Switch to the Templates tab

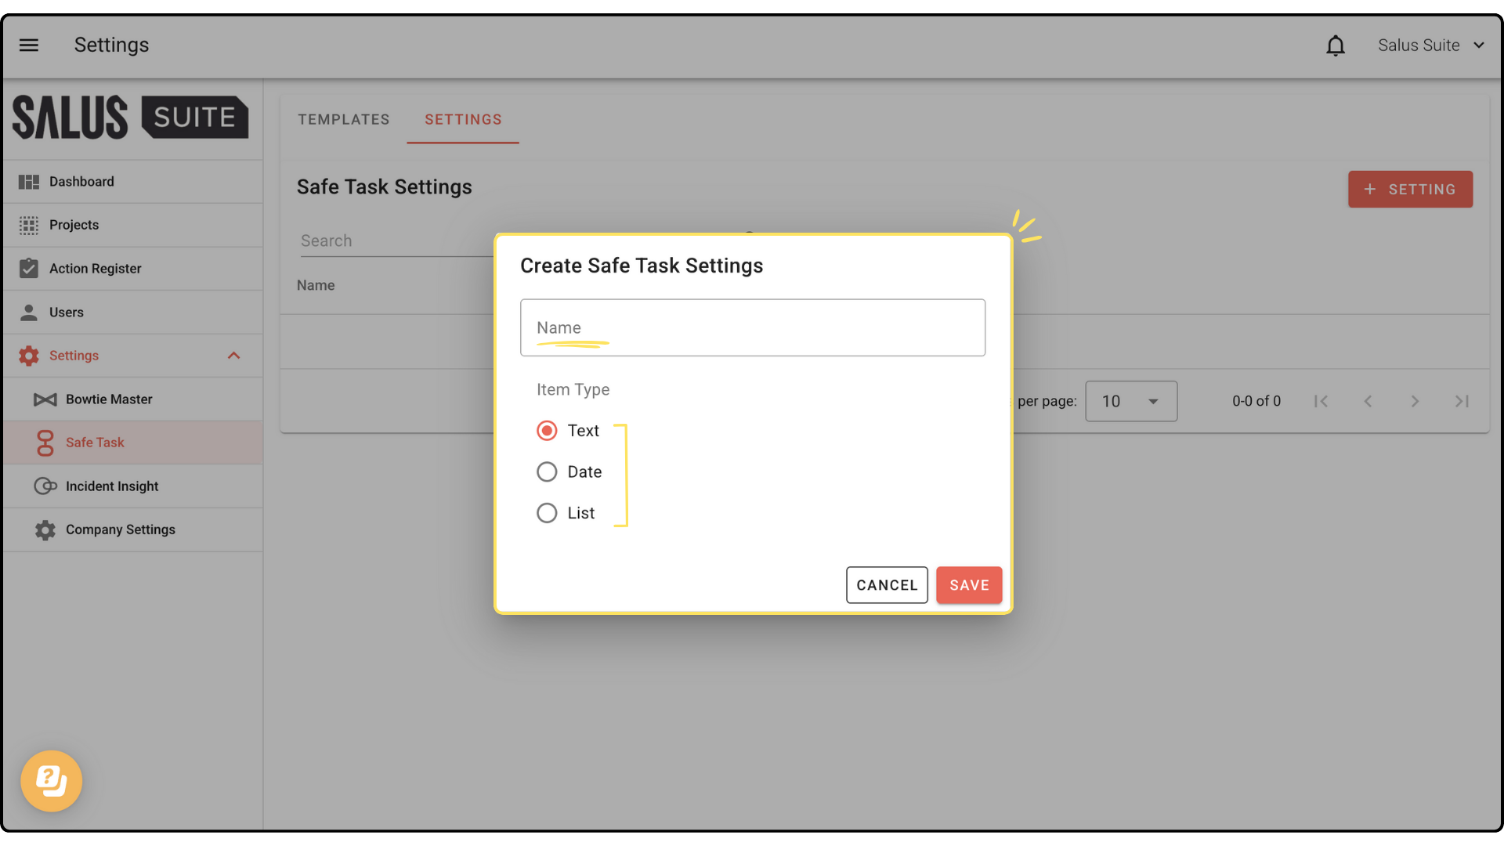tap(343, 120)
